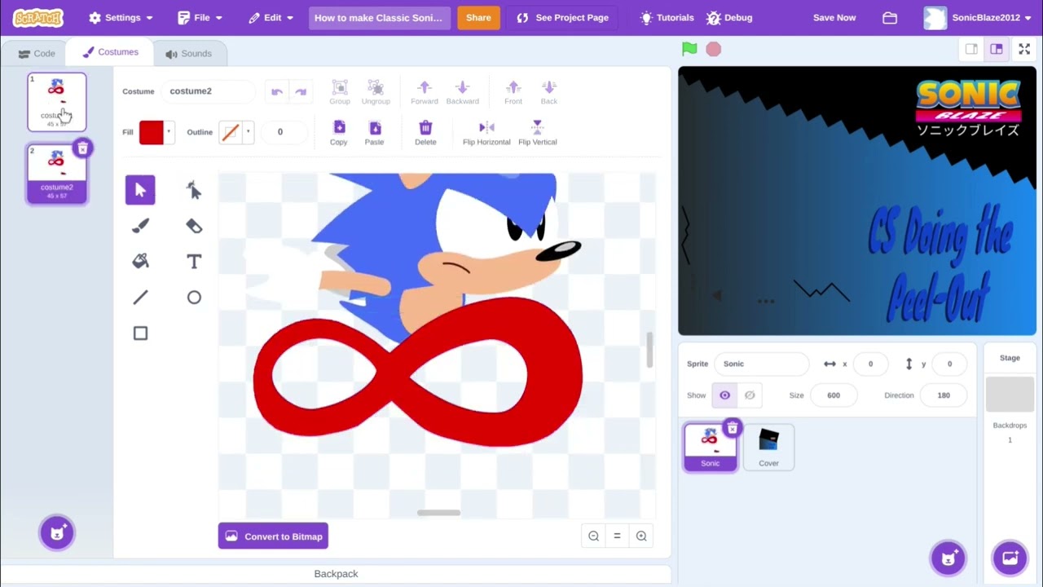
Task: Click the orange Share button
Action: pos(478,18)
